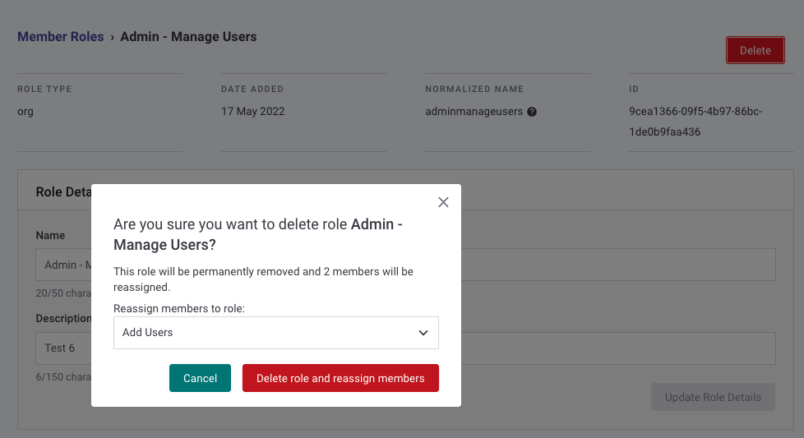
Task: Go back to Member Roles breadcrumb
Action: [x=61, y=36]
